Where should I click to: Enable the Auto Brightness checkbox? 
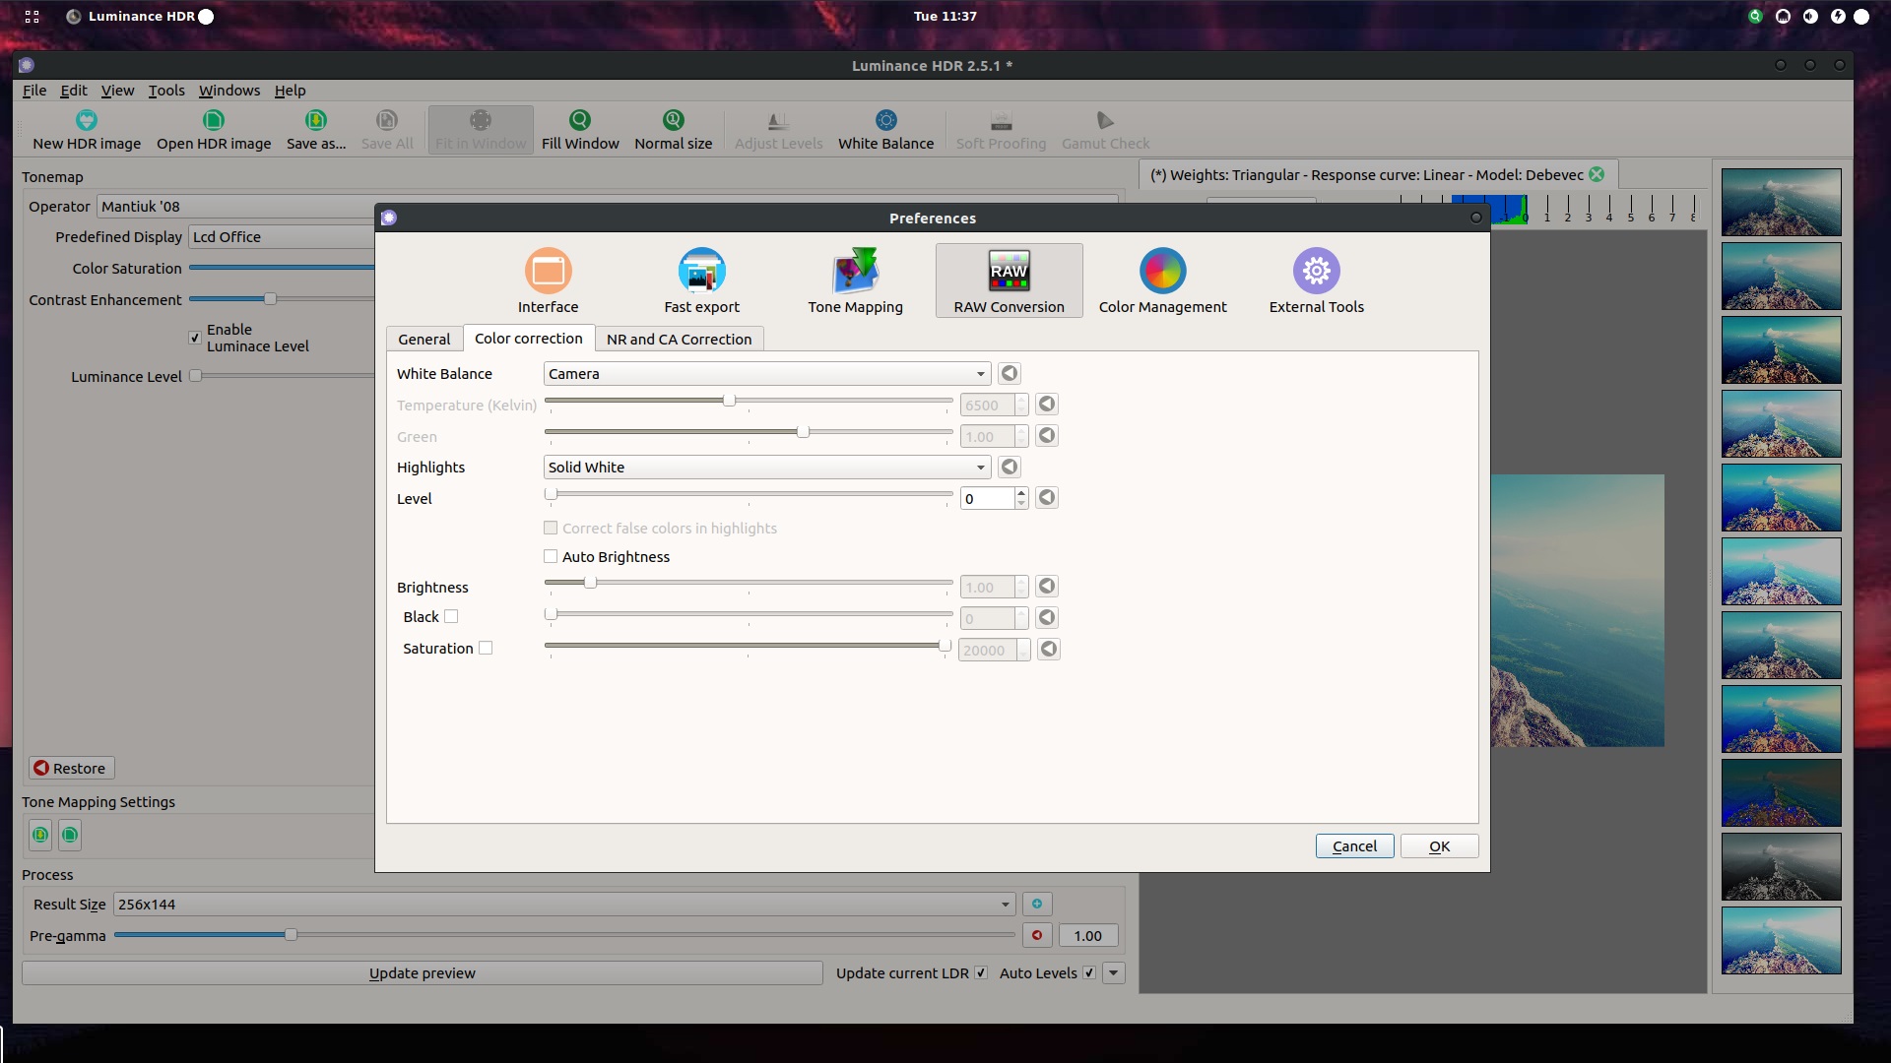pos(551,557)
